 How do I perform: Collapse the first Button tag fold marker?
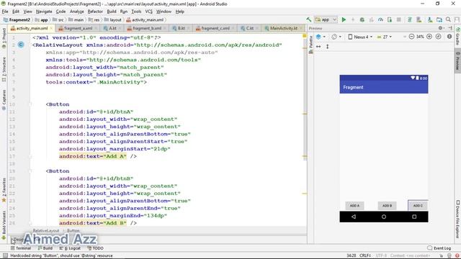click(30, 104)
